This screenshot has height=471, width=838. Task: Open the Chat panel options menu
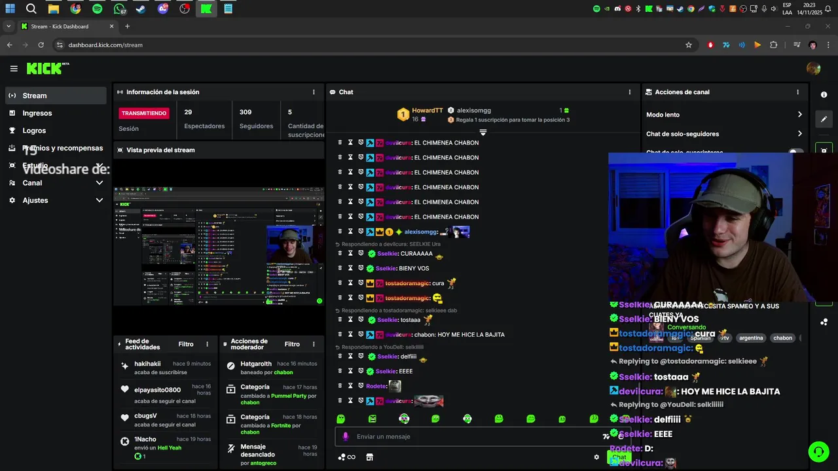point(630,92)
